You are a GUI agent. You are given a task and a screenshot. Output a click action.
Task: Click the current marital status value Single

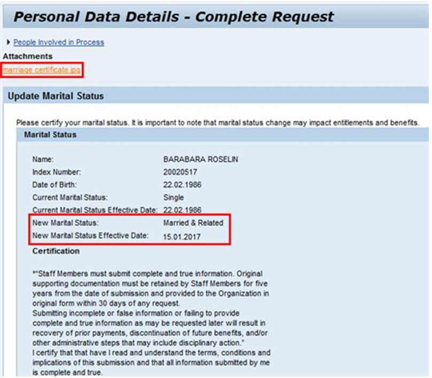pyautogui.click(x=174, y=198)
